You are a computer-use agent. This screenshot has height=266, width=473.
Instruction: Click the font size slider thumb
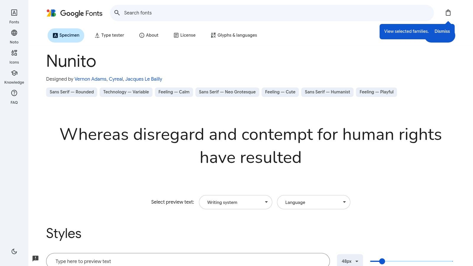coord(382,261)
